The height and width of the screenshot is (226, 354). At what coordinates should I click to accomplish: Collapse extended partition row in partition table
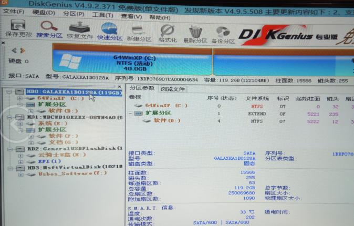[x=130, y=113]
